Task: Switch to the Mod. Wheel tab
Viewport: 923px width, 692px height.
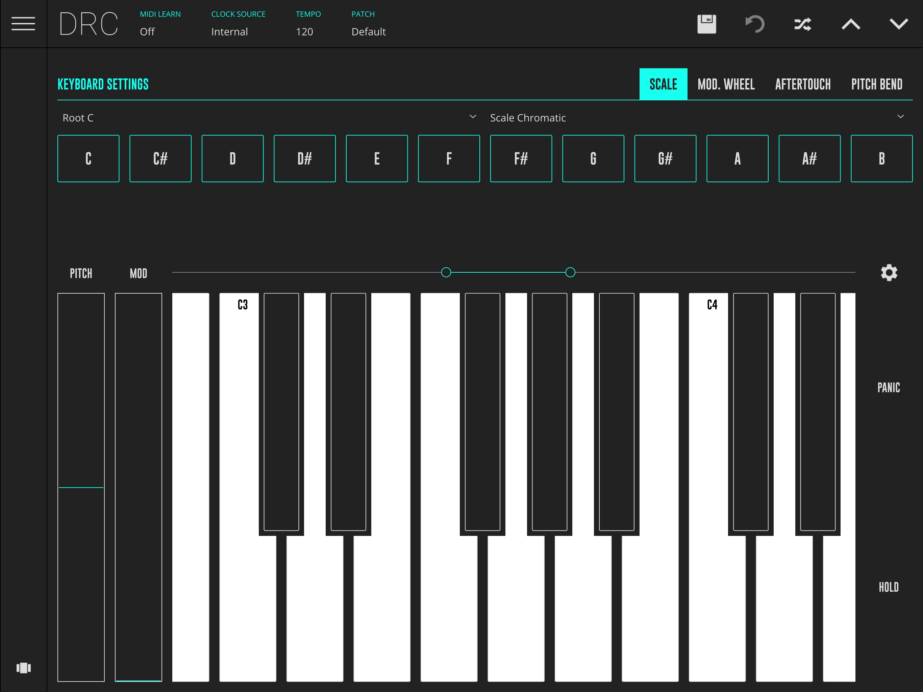Action: click(x=726, y=84)
